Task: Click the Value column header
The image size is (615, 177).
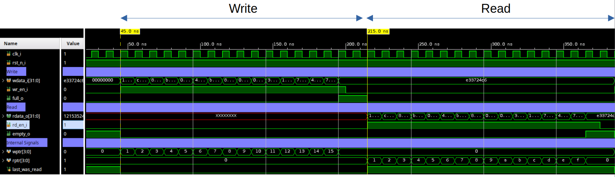Action: [72, 44]
